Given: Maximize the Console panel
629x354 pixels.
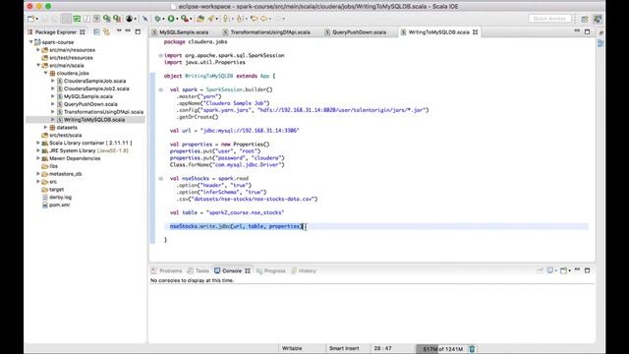Looking at the screenshot, I should [x=588, y=270].
